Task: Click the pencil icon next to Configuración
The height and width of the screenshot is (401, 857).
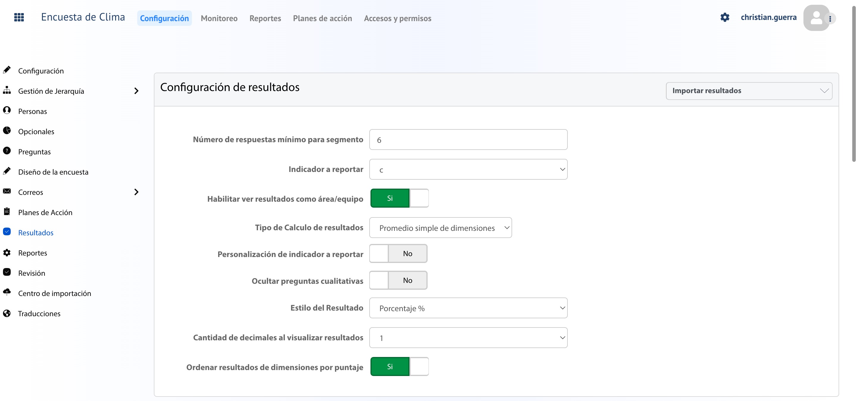Action: coord(7,70)
